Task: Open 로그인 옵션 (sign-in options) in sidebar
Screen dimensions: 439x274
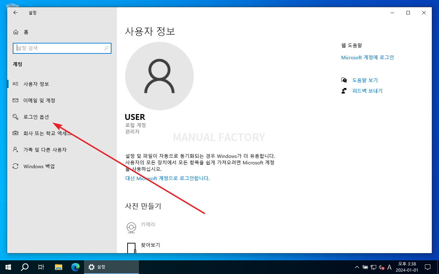Action: tap(36, 116)
